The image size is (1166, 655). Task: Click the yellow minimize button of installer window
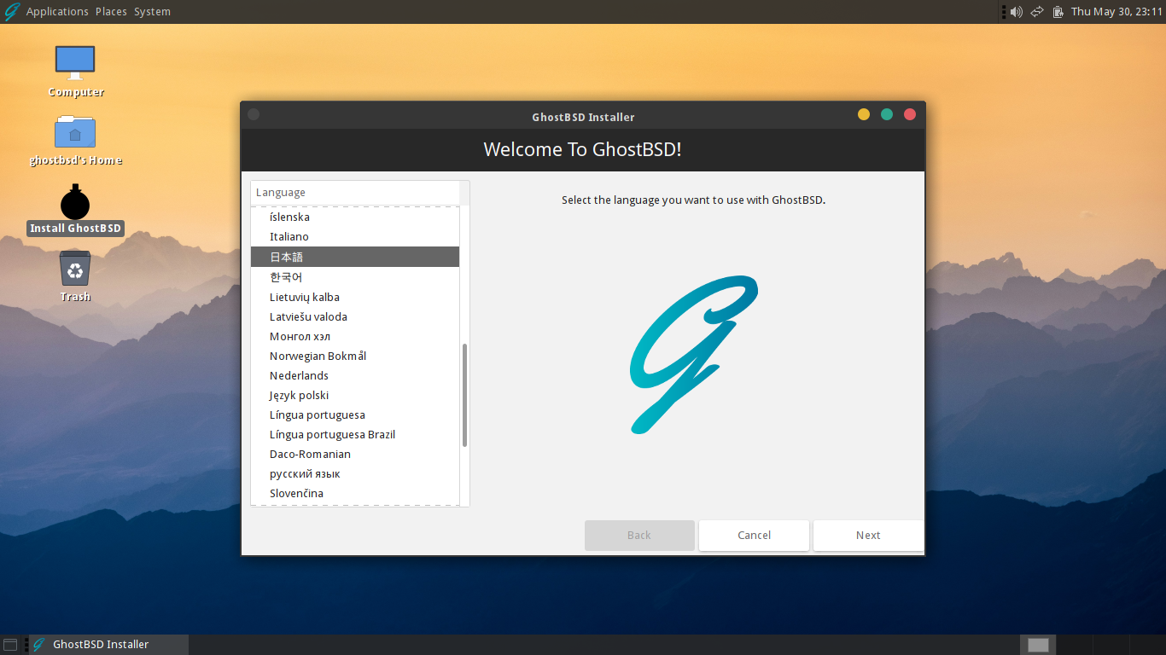[864, 114]
